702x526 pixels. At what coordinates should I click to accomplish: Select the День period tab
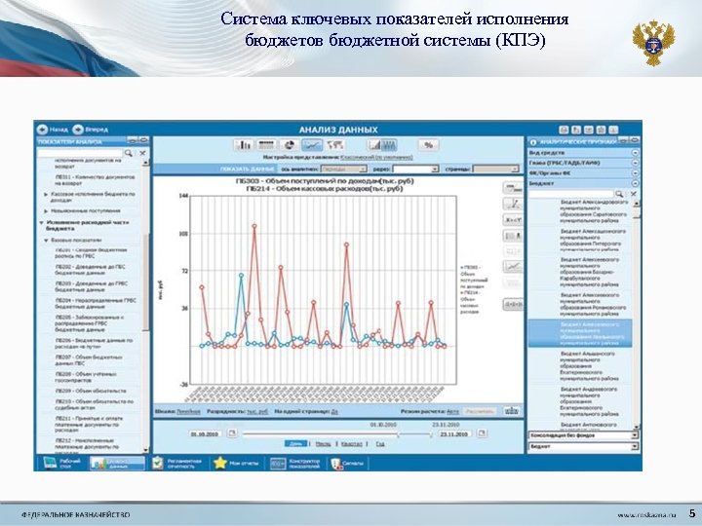pyautogui.click(x=296, y=444)
